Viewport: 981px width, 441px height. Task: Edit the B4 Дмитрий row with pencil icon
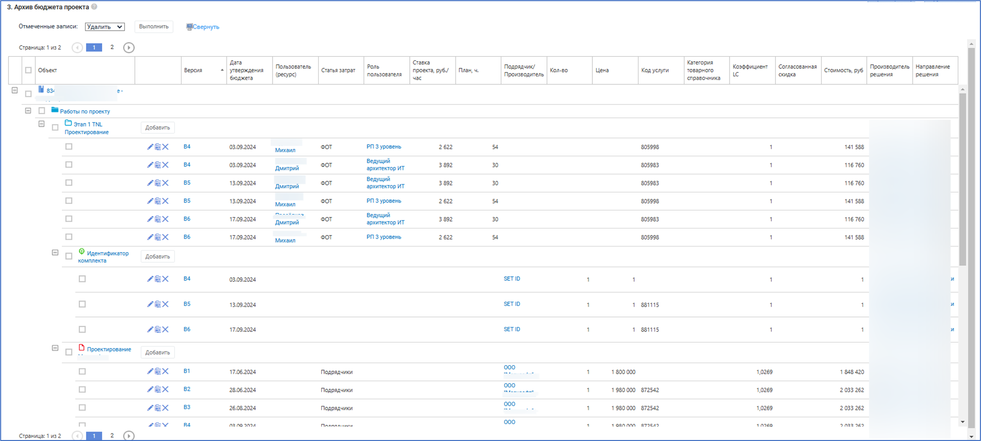click(x=150, y=165)
